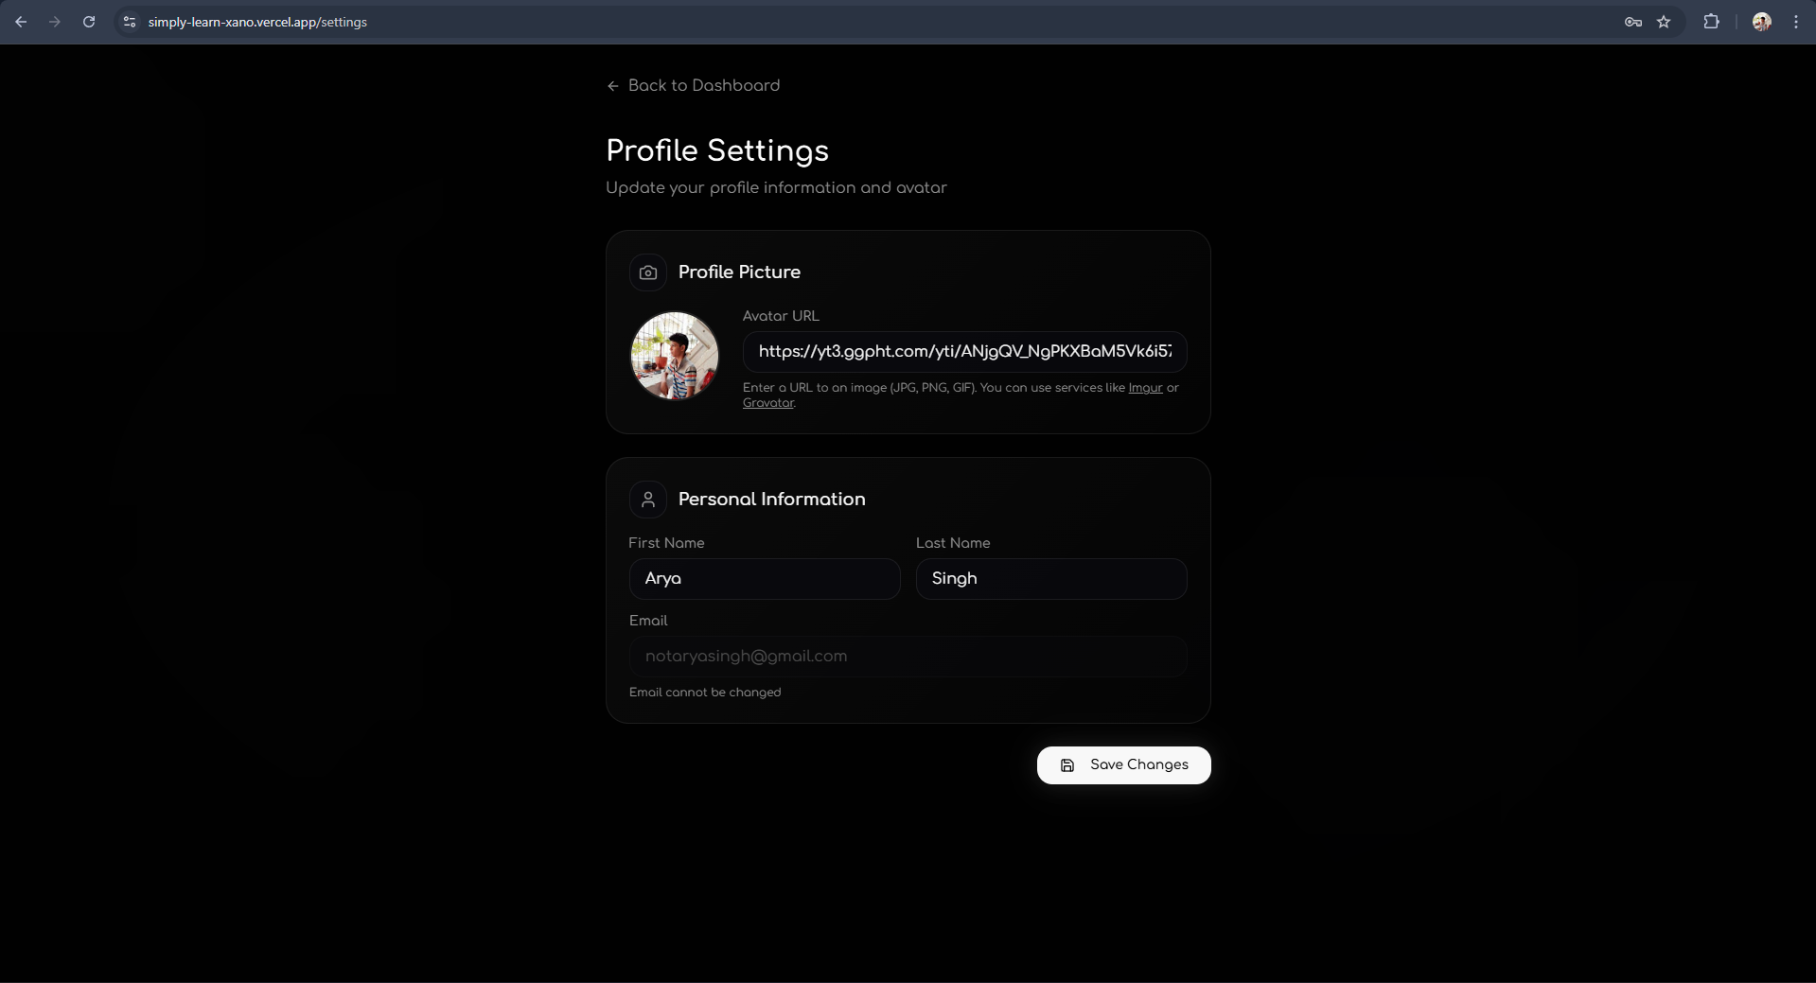Click the browser back arrow
The height and width of the screenshot is (983, 1816).
(x=21, y=22)
